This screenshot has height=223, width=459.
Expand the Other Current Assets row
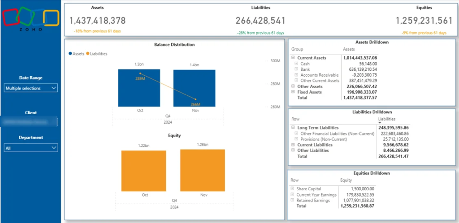pyautogui.click(x=296, y=80)
